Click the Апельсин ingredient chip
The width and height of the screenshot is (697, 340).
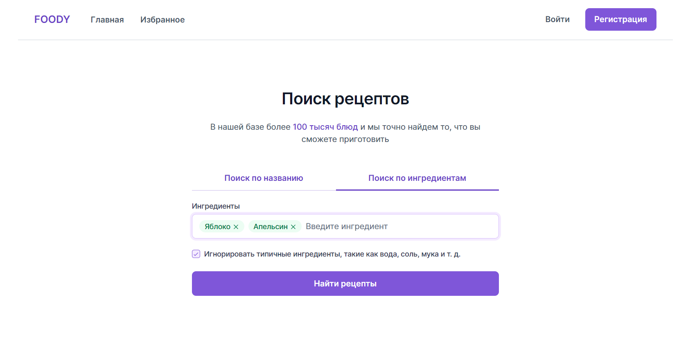271,226
